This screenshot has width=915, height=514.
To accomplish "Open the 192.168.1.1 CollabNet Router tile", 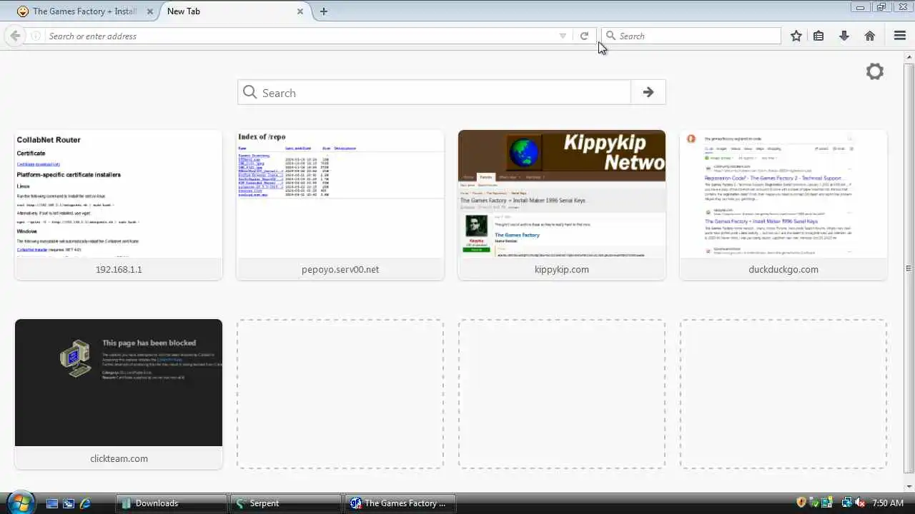I will click(x=119, y=205).
